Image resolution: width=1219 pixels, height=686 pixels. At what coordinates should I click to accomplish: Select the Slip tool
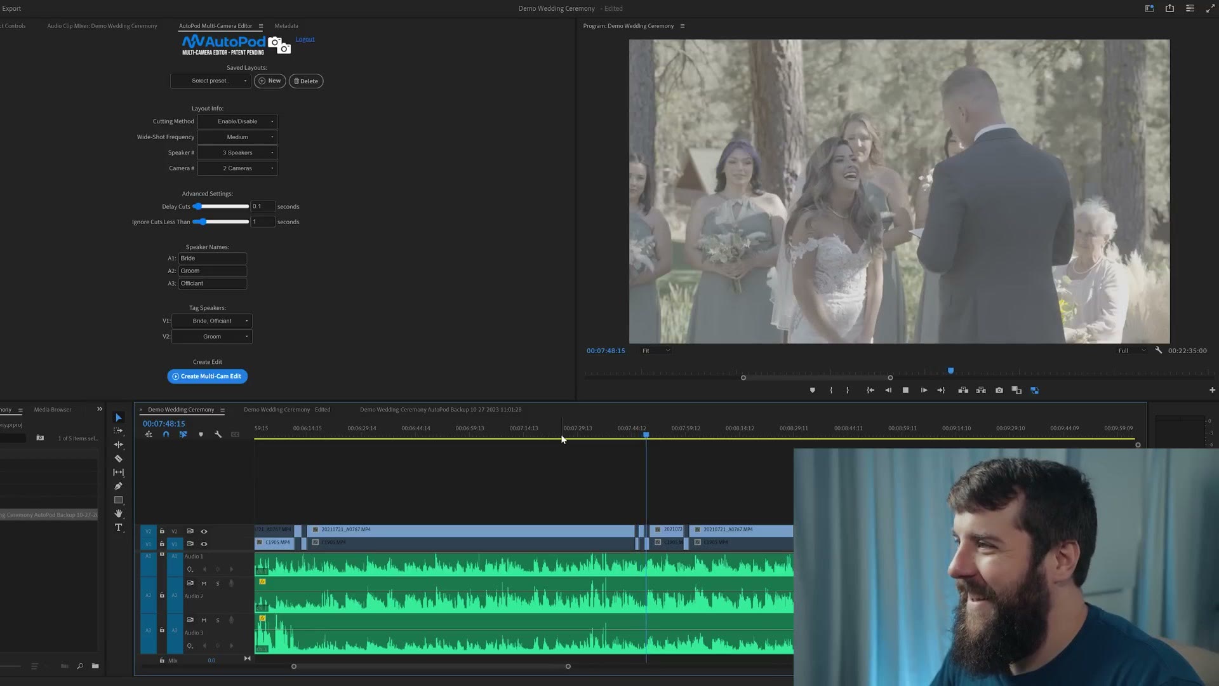pos(118,472)
